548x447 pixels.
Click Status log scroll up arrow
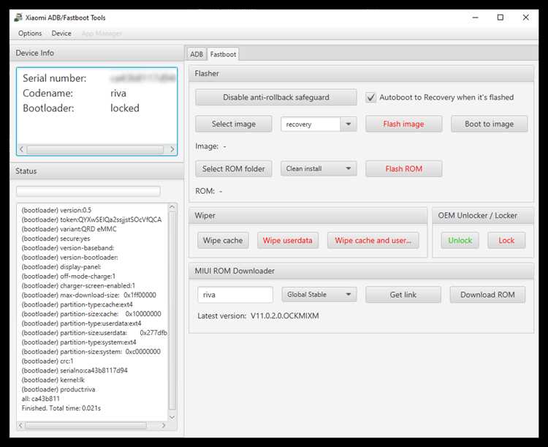(172, 207)
